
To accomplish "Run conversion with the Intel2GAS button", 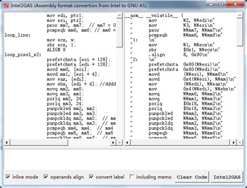I will coord(227,177).
